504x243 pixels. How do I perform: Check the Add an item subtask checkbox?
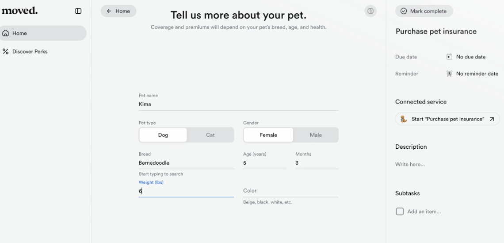[x=400, y=212]
